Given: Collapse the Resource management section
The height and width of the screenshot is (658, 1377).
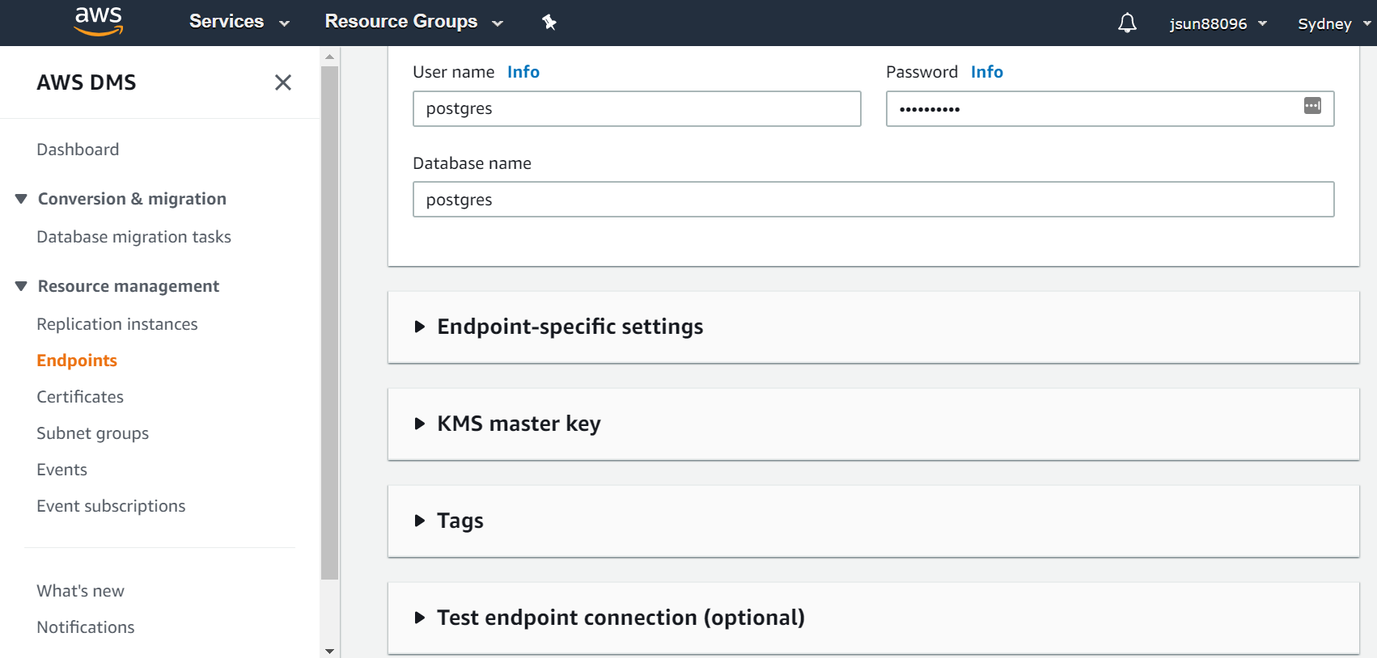Looking at the screenshot, I should [x=22, y=286].
